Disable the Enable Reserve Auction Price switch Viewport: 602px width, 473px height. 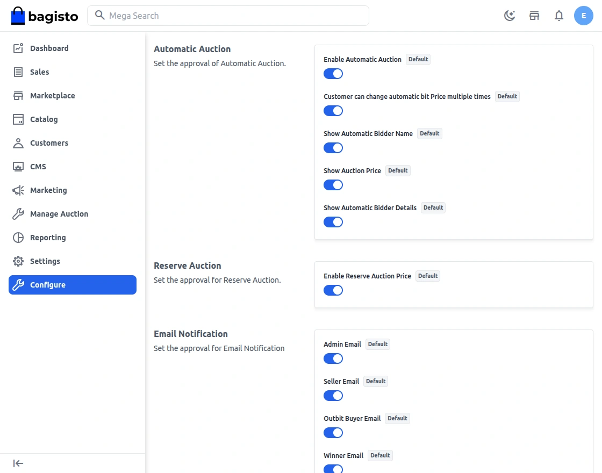click(x=333, y=290)
